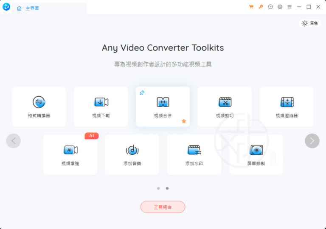Click the 工具組合 button
The height and width of the screenshot is (229, 326).
click(x=163, y=207)
